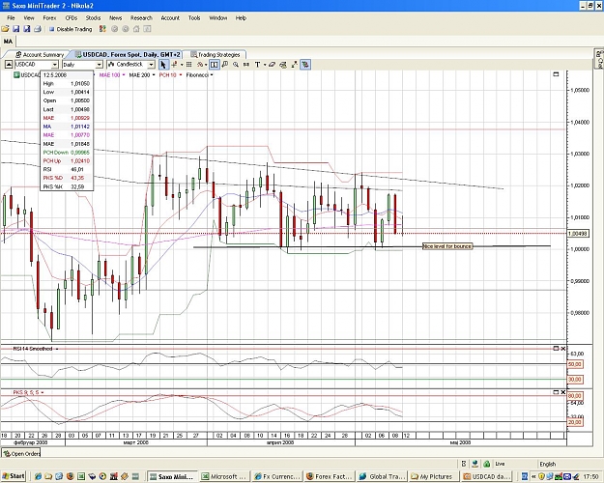Click the trendline drawing tool icon

tap(295, 65)
